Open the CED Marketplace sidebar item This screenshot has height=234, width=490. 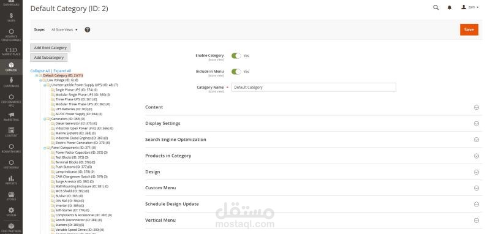click(11, 51)
